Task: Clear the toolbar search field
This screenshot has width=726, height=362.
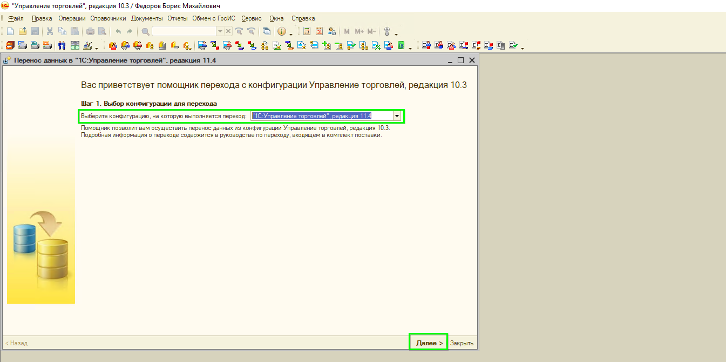Action: (228, 31)
